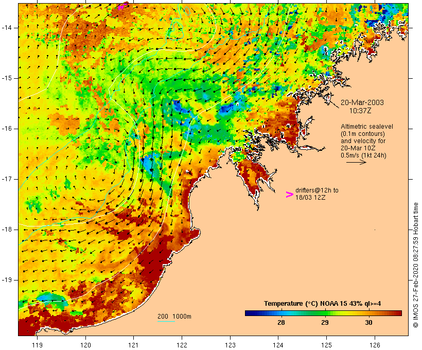Viewport: 422px width, 350px height.
Task: Click the temperature color bar
Action: pos(323,313)
